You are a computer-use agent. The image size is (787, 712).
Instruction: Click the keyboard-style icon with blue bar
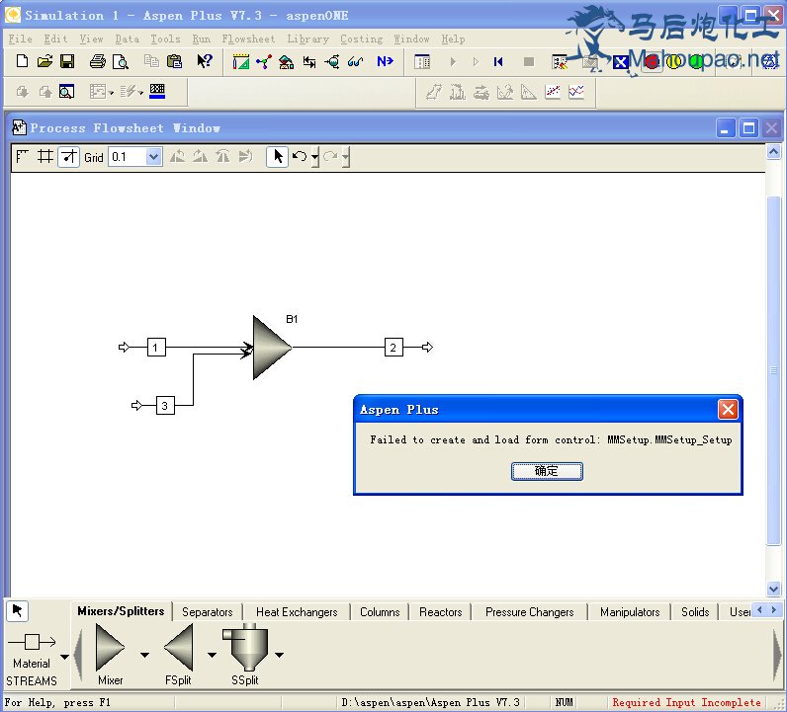(157, 91)
